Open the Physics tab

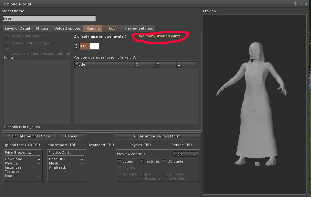click(42, 28)
